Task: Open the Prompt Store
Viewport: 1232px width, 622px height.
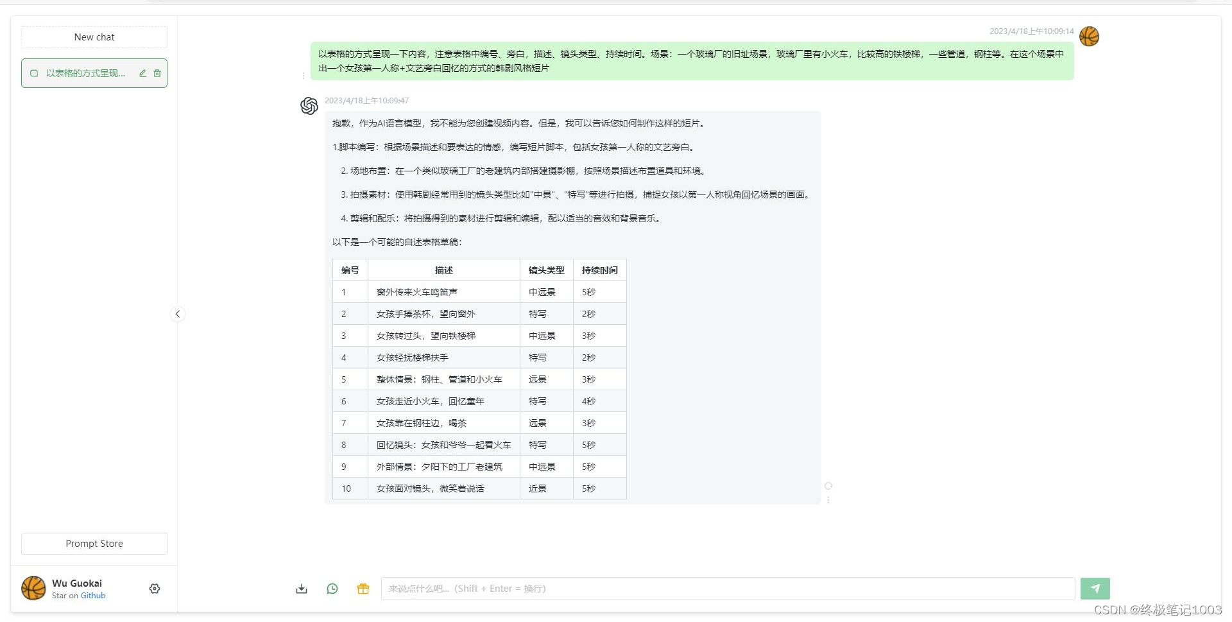Action: pyautogui.click(x=94, y=543)
